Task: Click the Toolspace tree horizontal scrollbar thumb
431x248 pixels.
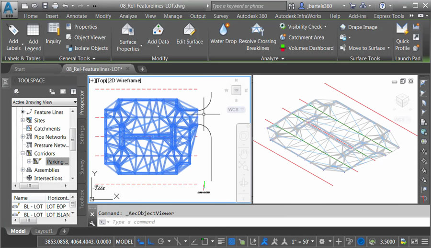Action: click(29, 186)
